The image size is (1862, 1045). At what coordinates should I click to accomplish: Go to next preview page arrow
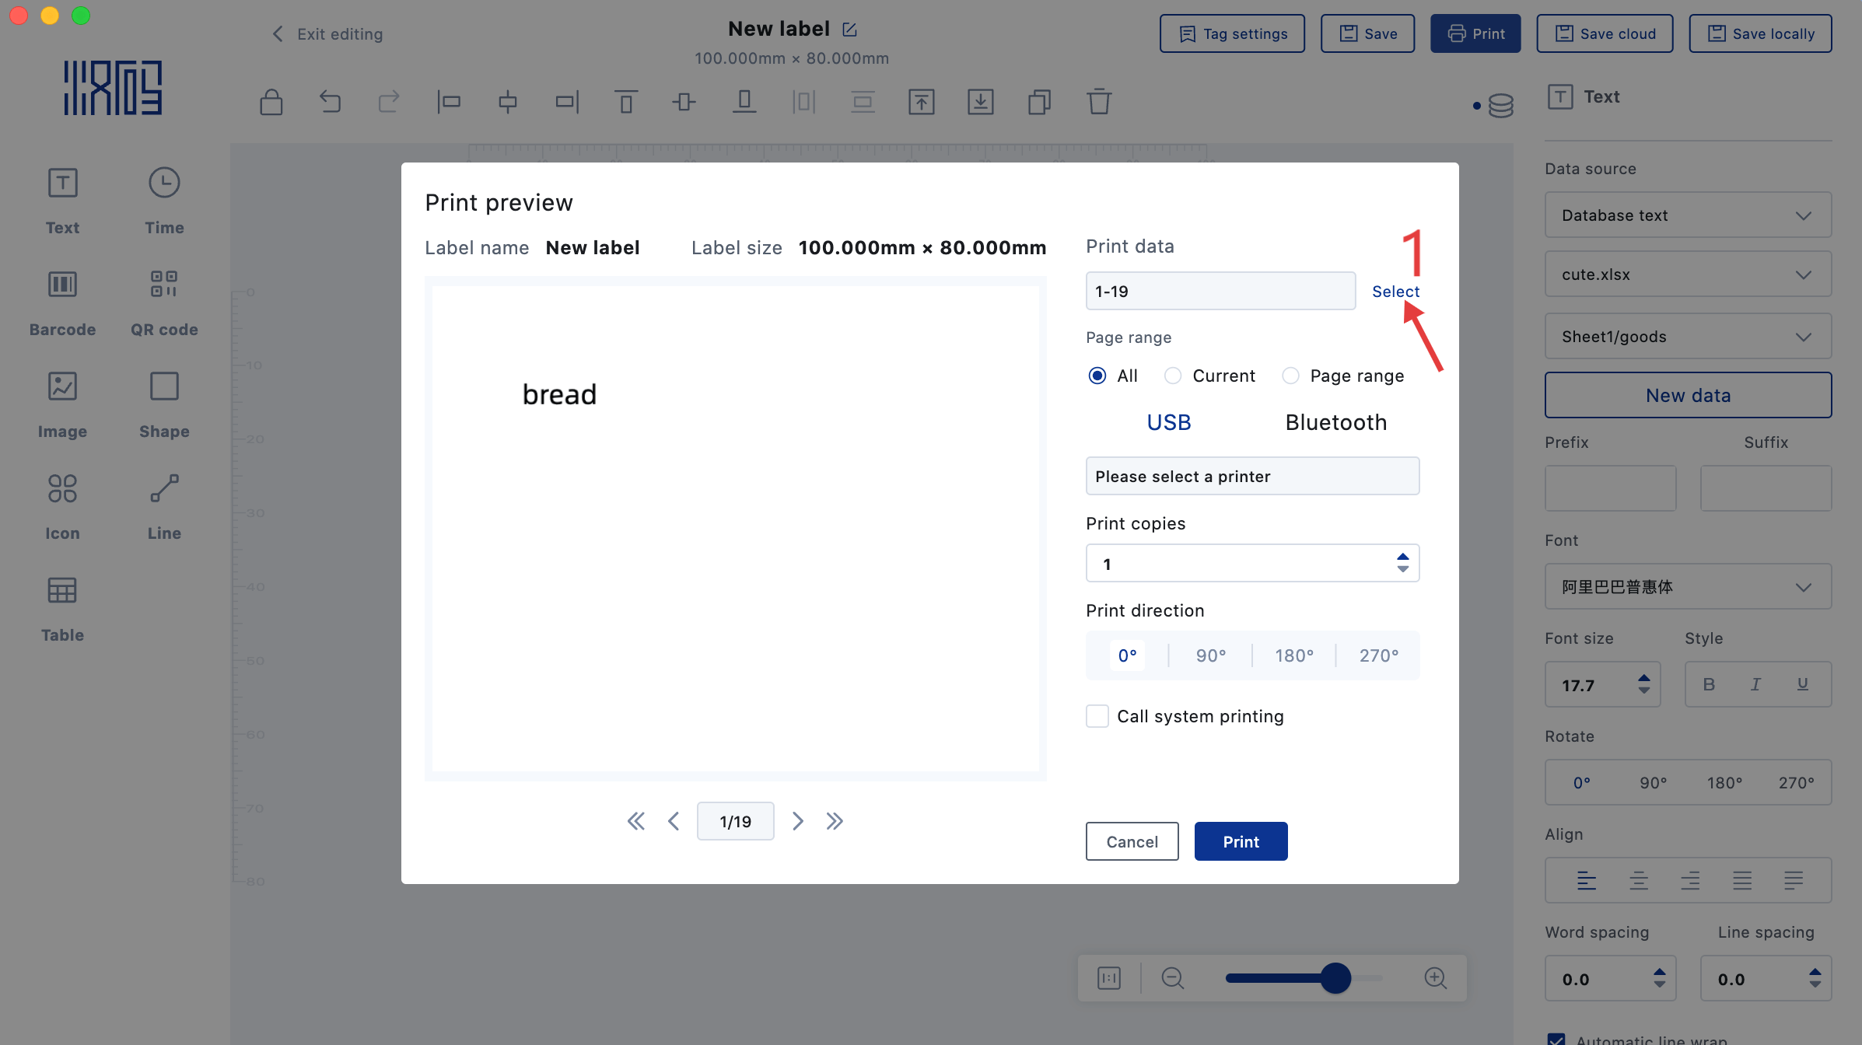point(797,821)
